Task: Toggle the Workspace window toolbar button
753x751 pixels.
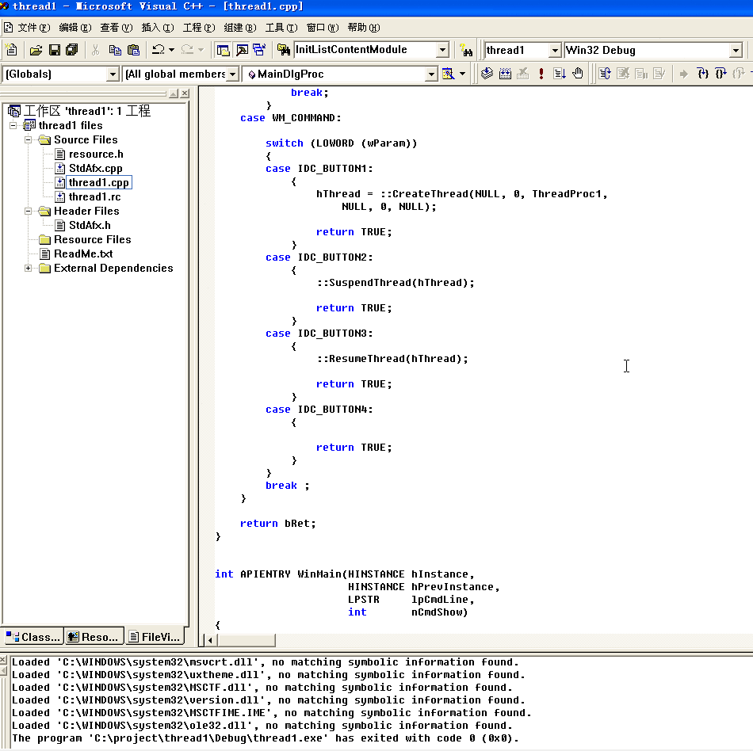Action: [224, 50]
